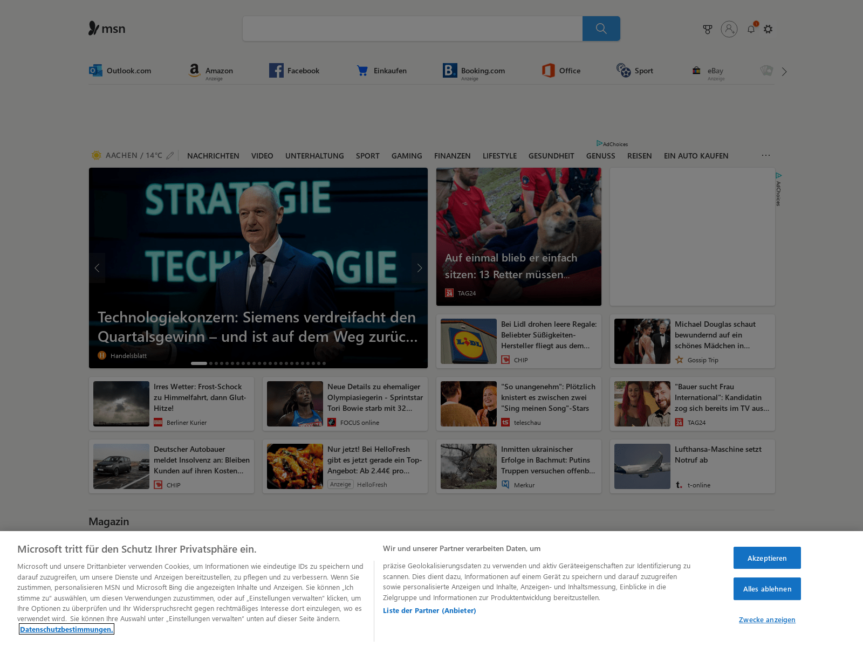
Task: Open the Facebook shortcut
Action: point(294,71)
